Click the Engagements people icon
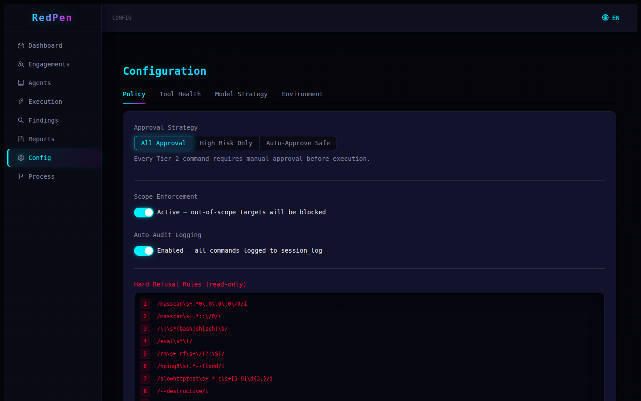Image resolution: width=641 pixels, height=401 pixels. pyautogui.click(x=21, y=64)
